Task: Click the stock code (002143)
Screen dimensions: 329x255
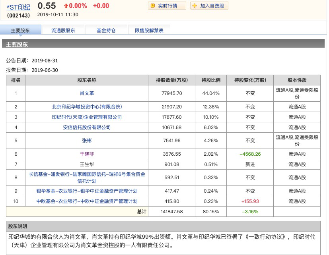Action: click(18, 15)
